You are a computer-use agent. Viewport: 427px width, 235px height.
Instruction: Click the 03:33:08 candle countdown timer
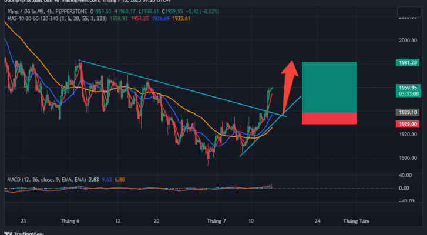pos(408,94)
